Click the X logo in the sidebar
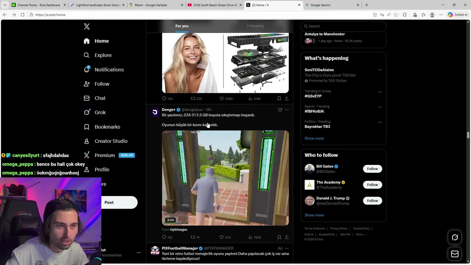Viewport: 471px width, 265px height. point(86,26)
